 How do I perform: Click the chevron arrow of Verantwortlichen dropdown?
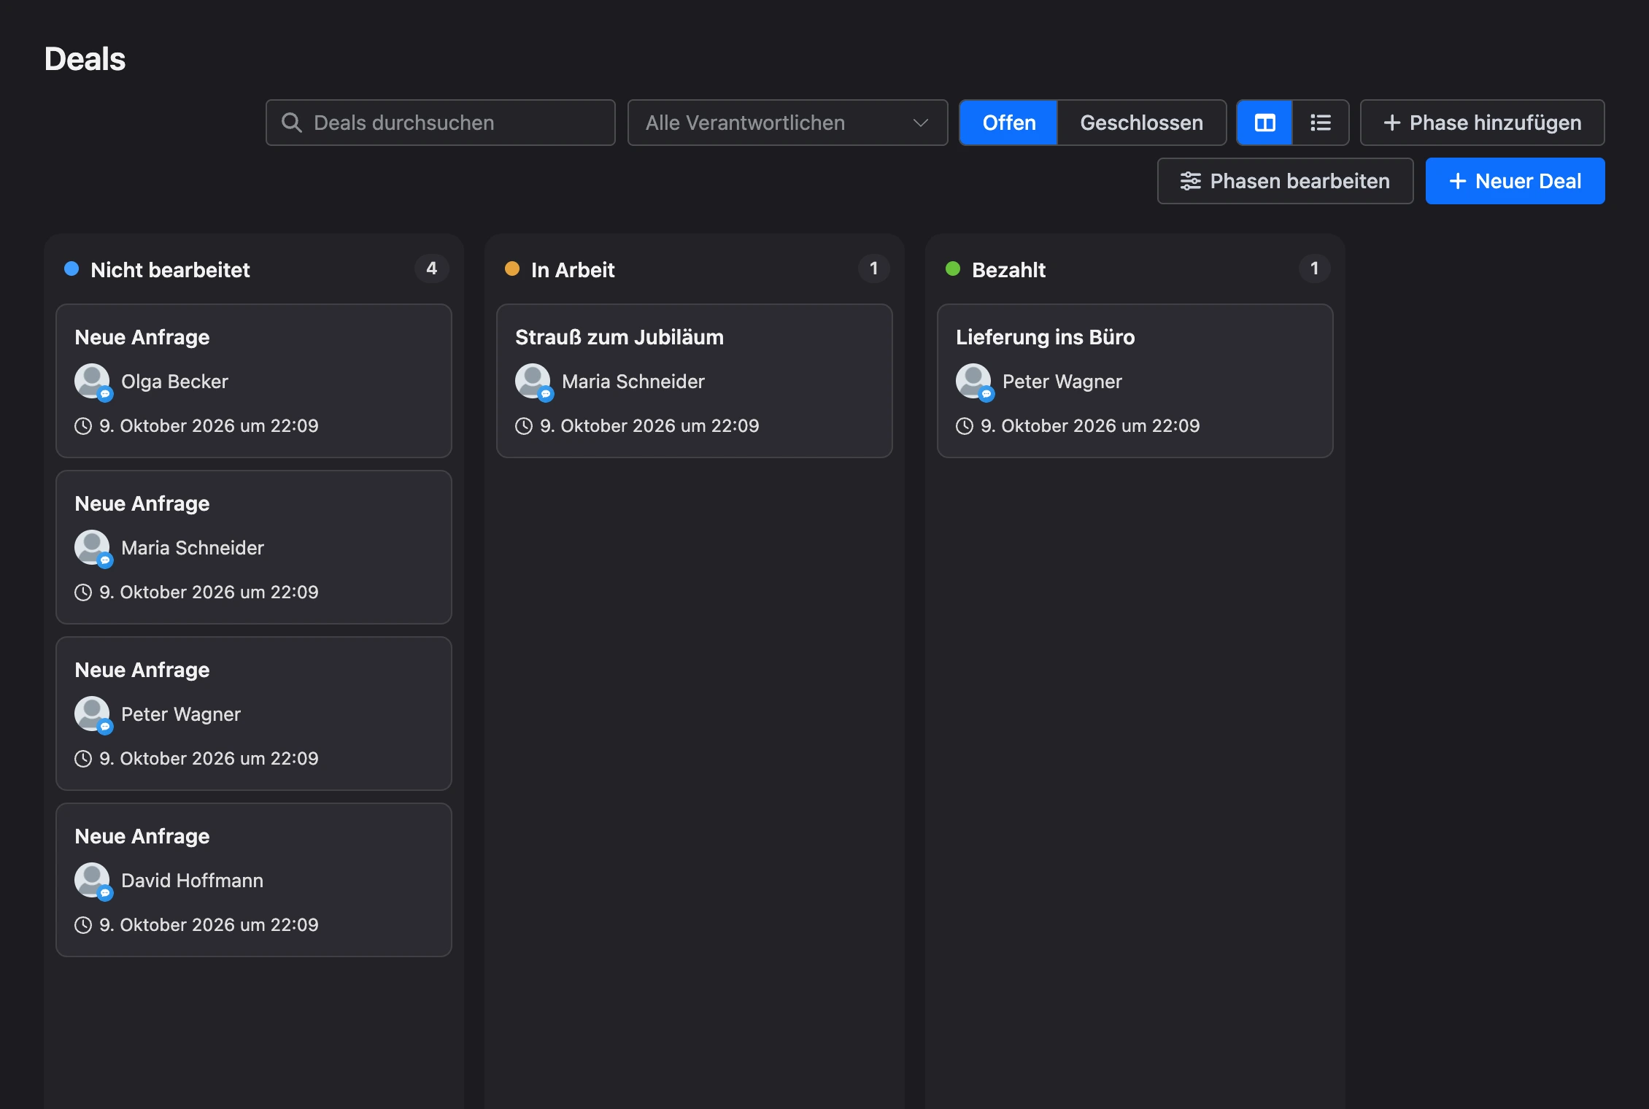[x=921, y=123]
